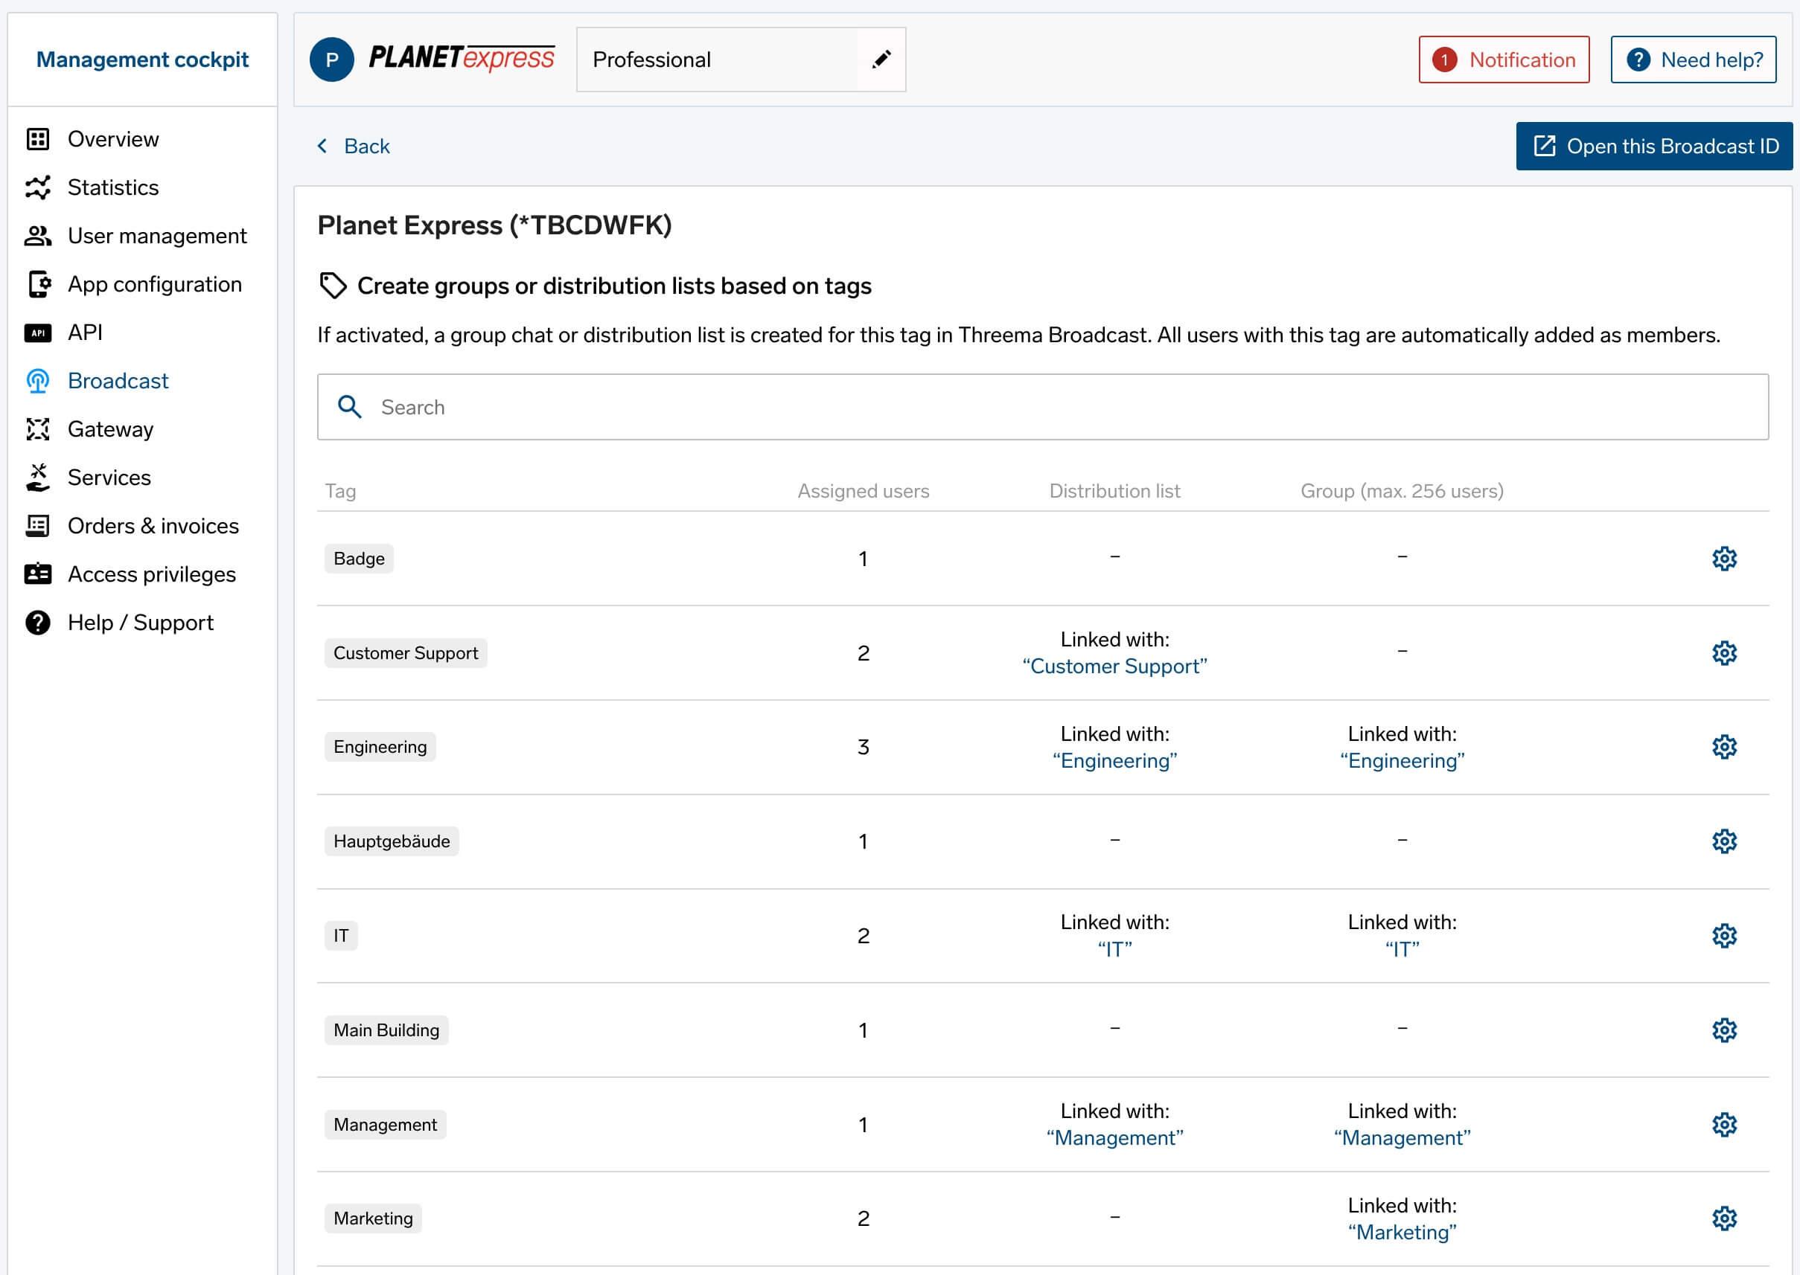Image resolution: width=1800 pixels, height=1275 pixels.
Task: Open settings gear for the Badge tag
Action: [1724, 559]
